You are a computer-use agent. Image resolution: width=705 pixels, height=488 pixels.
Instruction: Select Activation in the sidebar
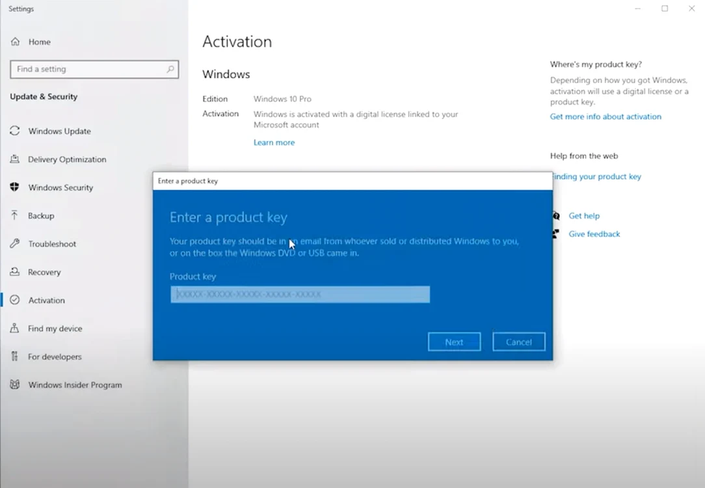pyautogui.click(x=46, y=301)
